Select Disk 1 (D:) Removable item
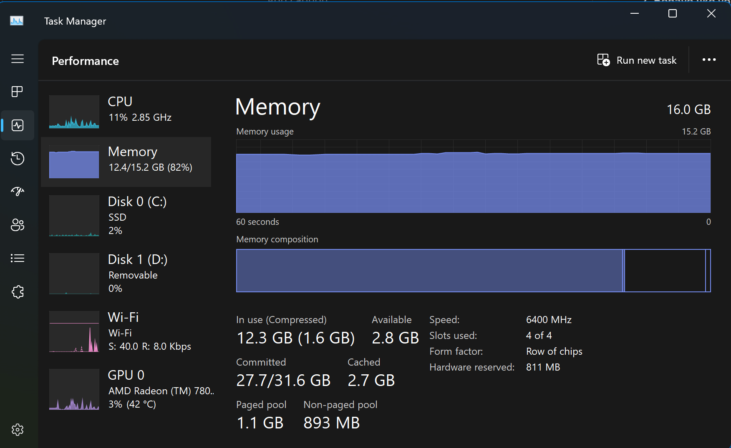 click(x=126, y=274)
